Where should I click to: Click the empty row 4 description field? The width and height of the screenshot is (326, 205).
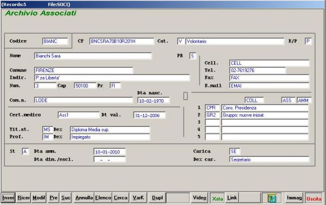coord(265,130)
